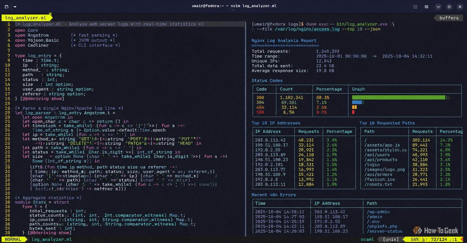
Task: Click the Status Codes section heading
Action: [267, 80]
